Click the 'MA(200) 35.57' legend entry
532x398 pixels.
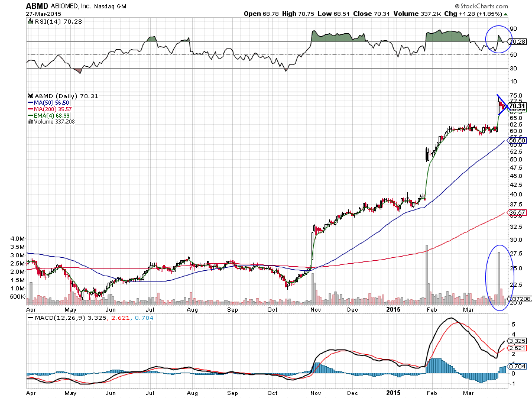click(x=53, y=109)
